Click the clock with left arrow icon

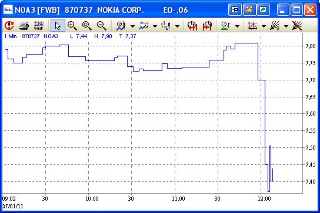click(192, 26)
